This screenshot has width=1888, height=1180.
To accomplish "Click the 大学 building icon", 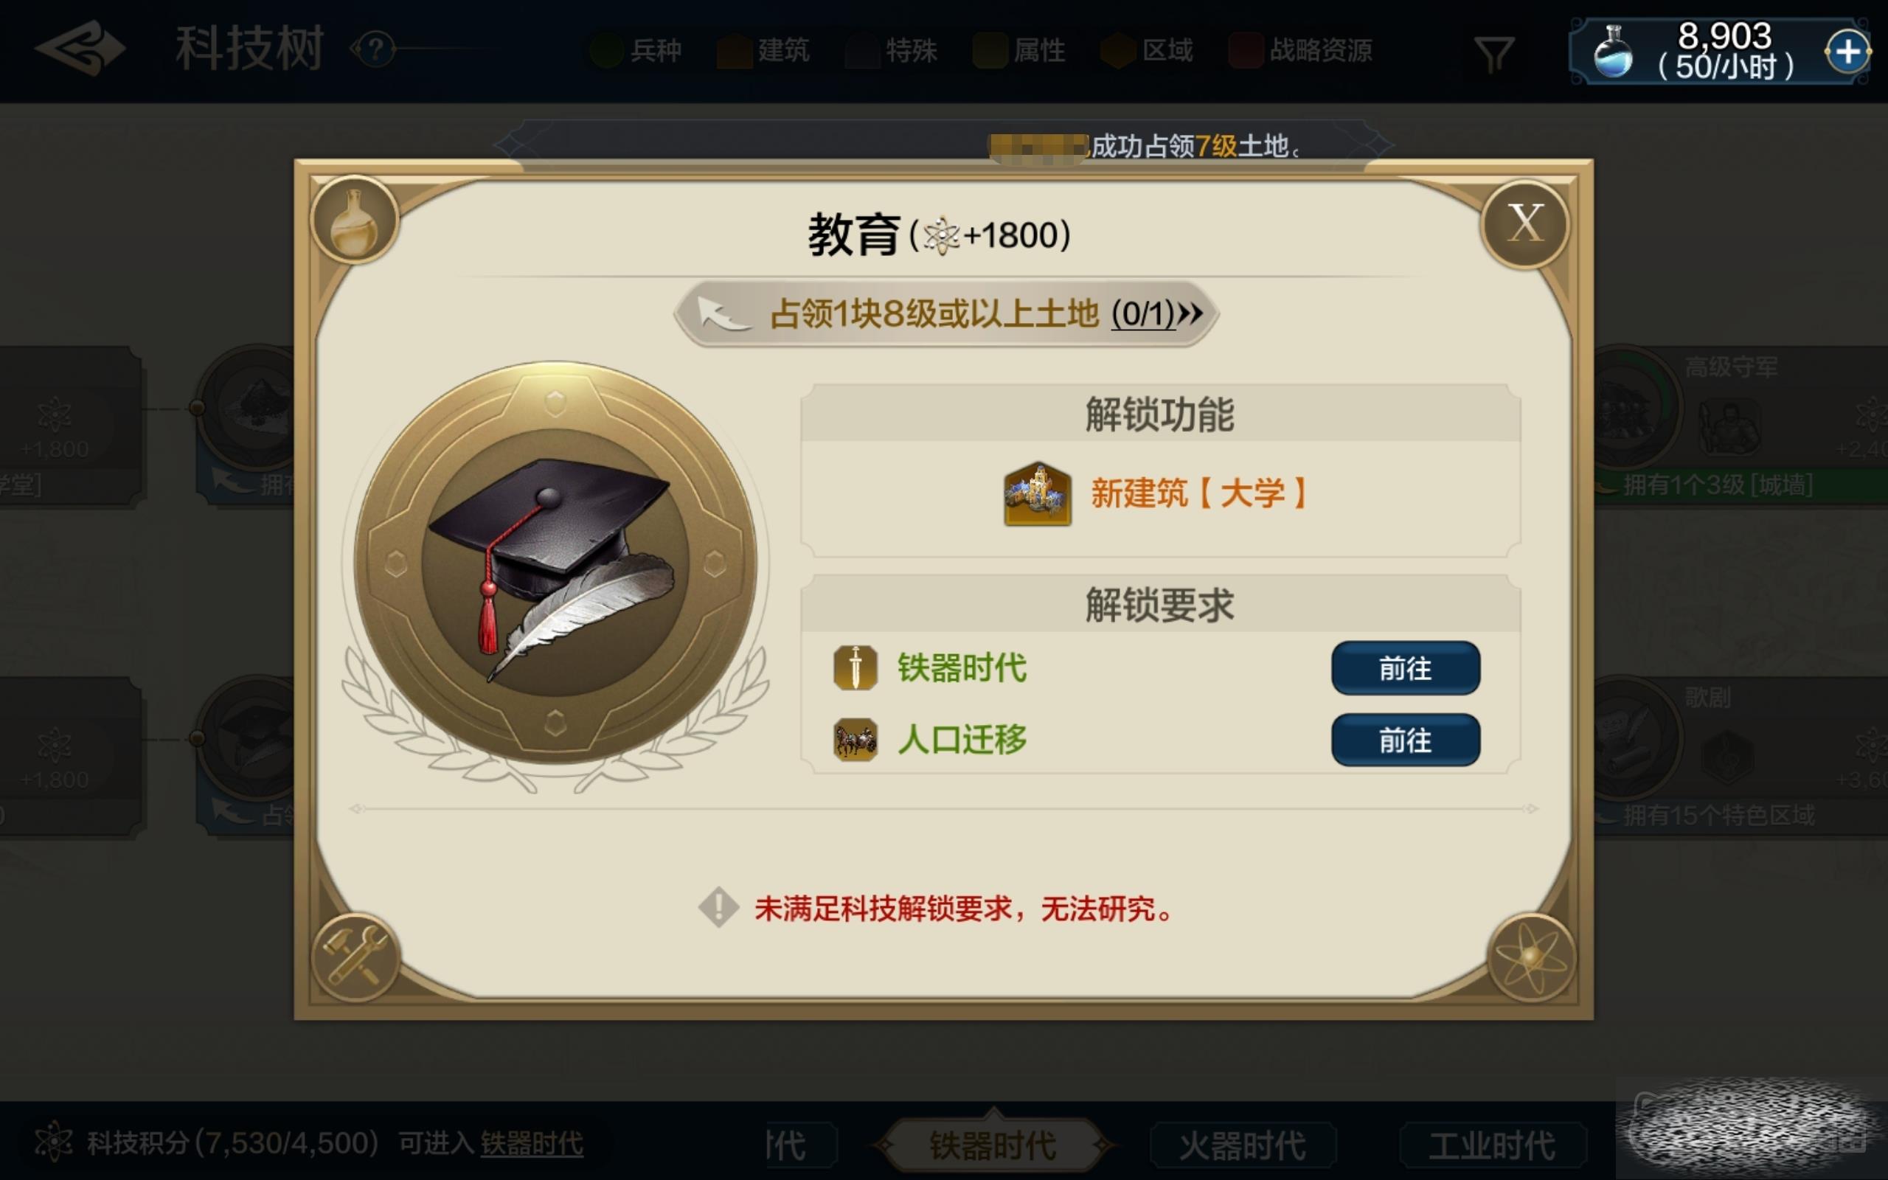I will [1037, 494].
